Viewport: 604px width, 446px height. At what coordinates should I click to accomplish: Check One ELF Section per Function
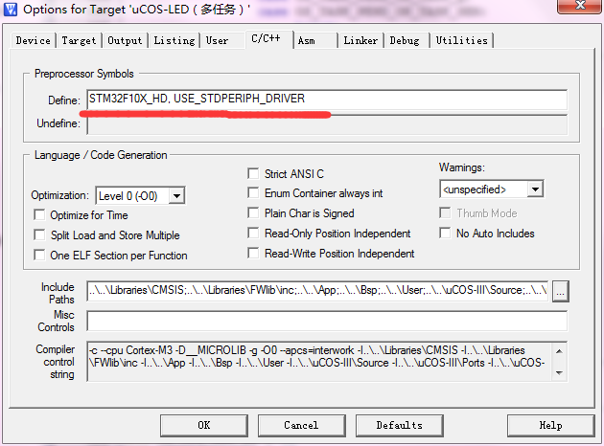click(x=40, y=256)
